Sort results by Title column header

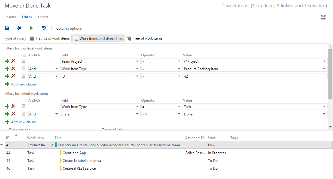tap(58, 138)
